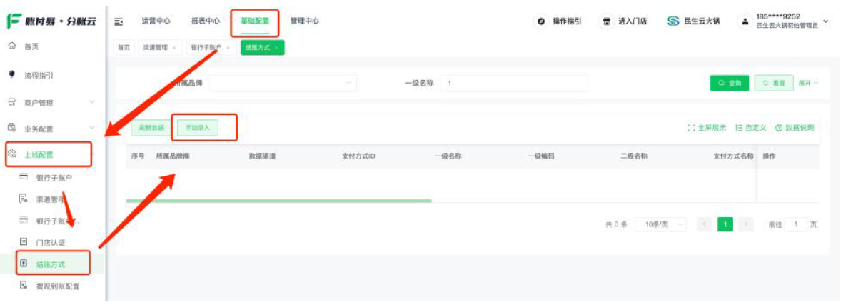Click the green 查询 search button
Screen dimensions: 841x305
click(730, 84)
